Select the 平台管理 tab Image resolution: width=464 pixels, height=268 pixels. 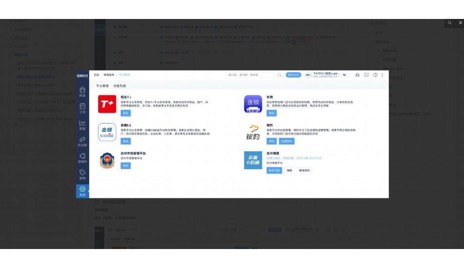click(x=102, y=86)
